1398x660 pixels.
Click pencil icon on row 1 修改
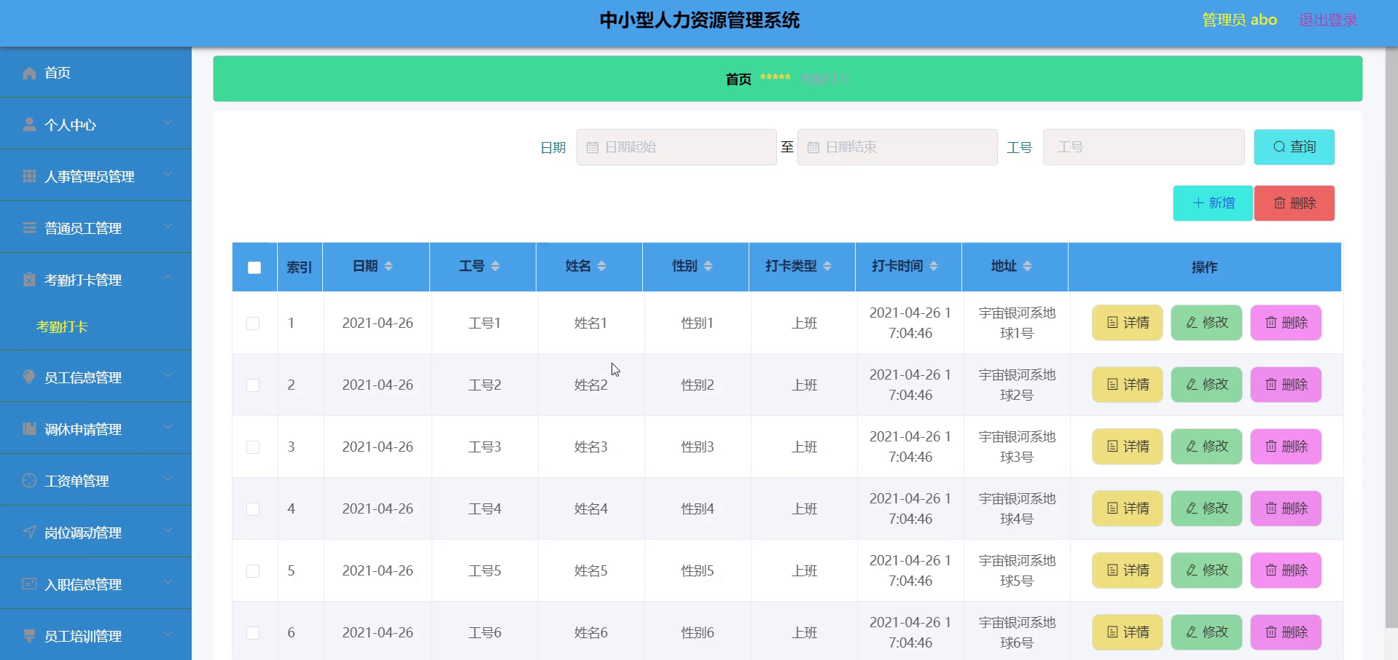click(x=1192, y=323)
